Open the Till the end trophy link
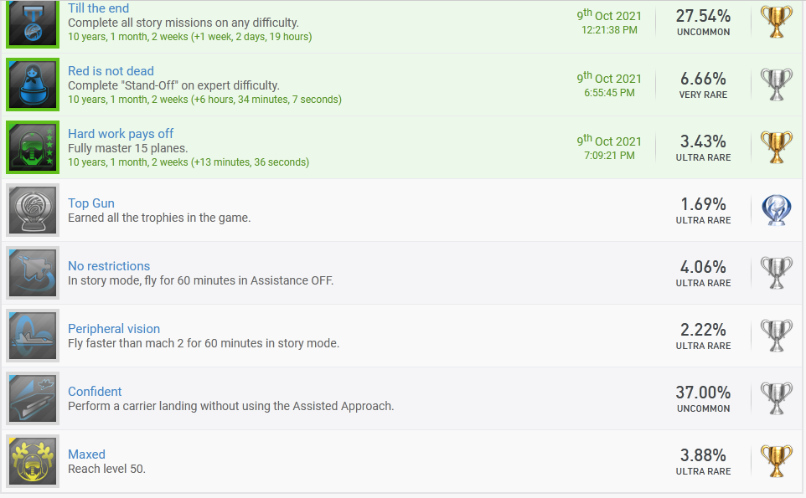This screenshot has width=806, height=498. pos(98,8)
